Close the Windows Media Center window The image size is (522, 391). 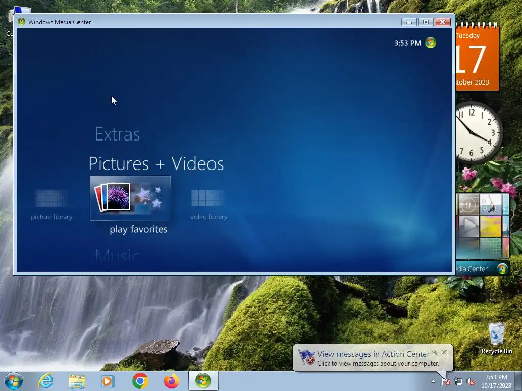[442, 22]
